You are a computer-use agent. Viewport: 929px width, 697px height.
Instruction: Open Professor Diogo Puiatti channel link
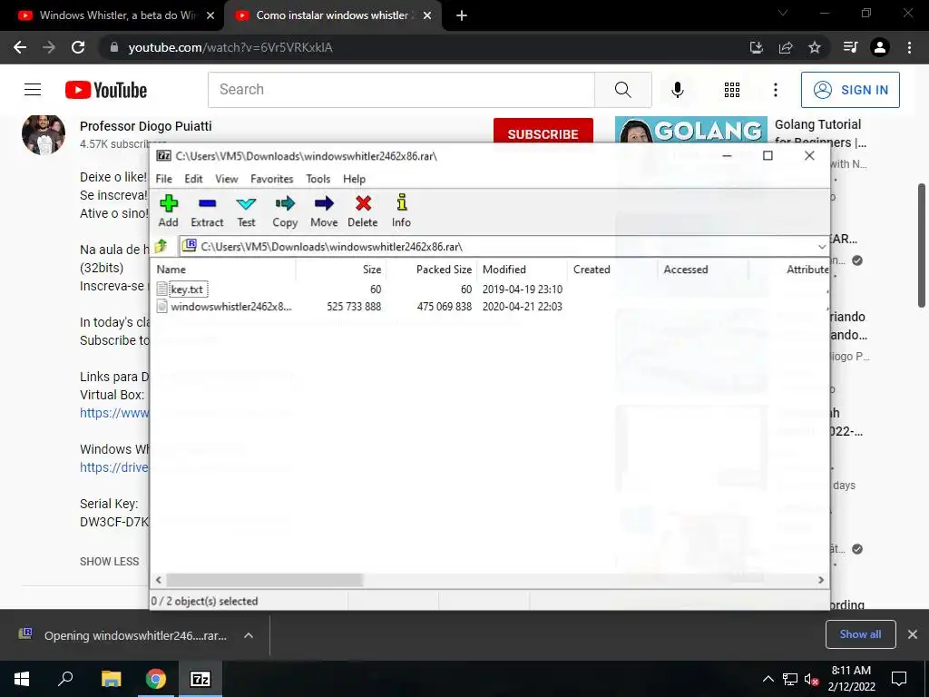[145, 126]
